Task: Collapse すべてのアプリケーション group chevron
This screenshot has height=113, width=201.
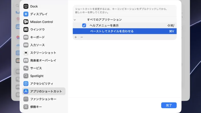Action: (75, 20)
